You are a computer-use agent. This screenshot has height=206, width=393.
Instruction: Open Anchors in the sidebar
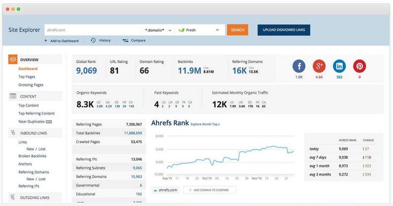[x=25, y=164]
